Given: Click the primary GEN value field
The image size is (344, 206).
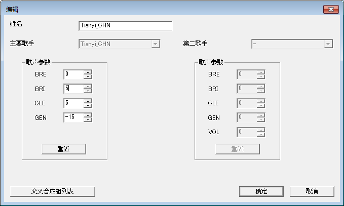Looking at the screenshot, I should point(73,117).
